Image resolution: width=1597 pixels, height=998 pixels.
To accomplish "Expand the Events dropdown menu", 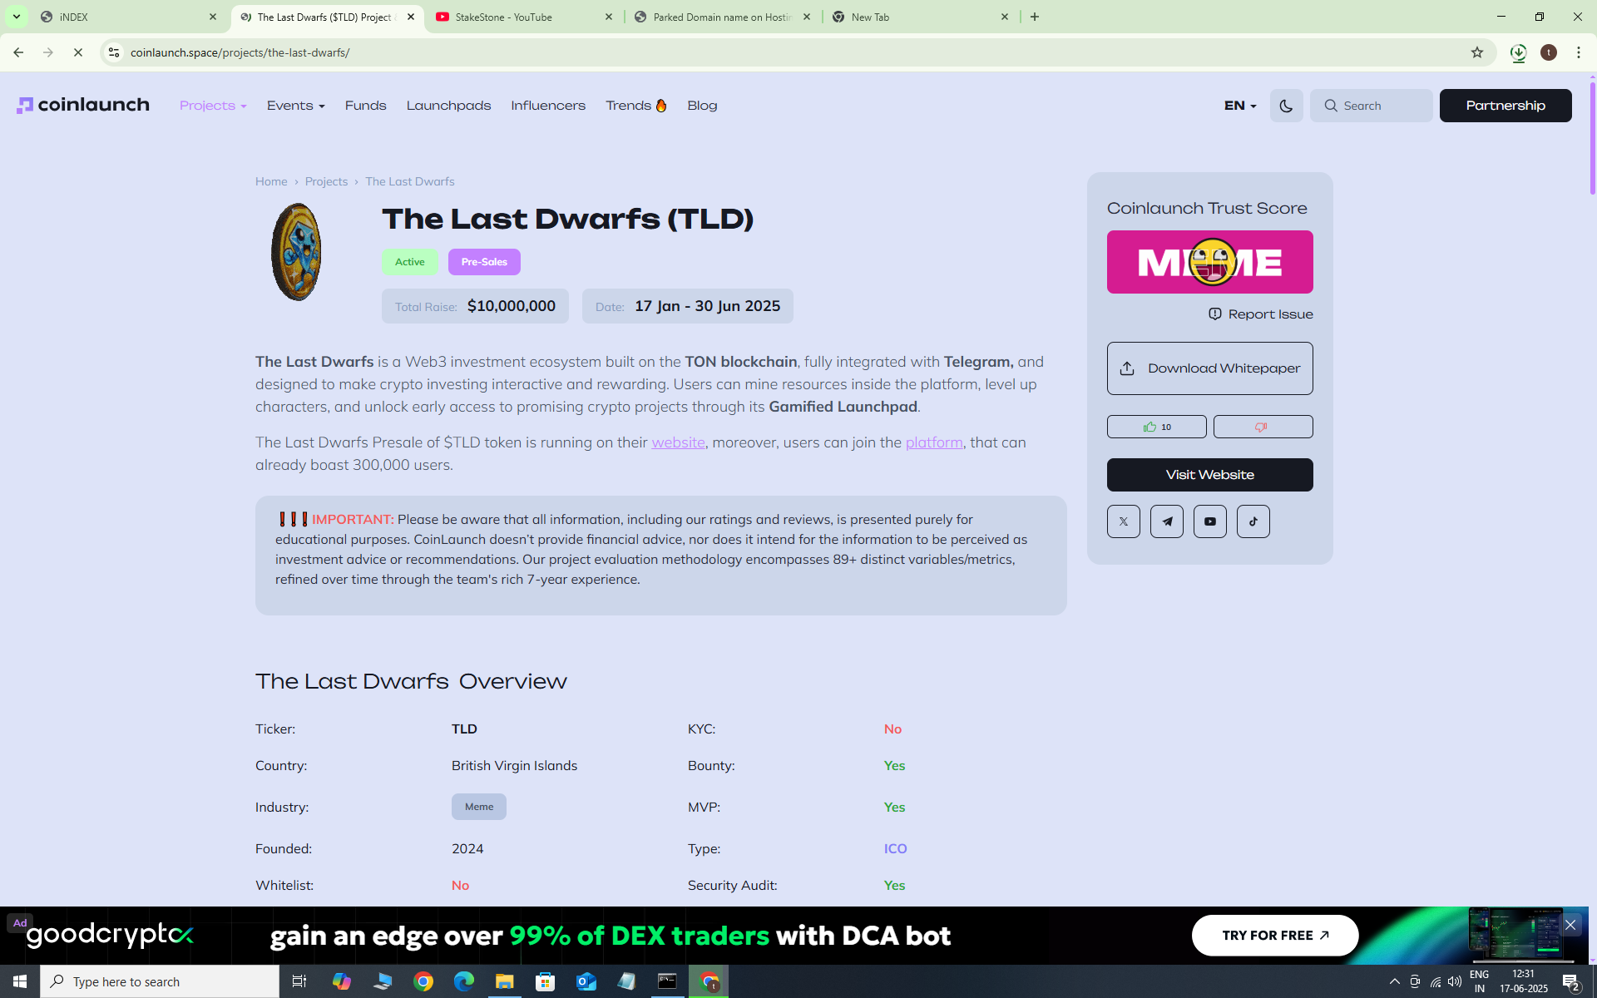I will (295, 106).
